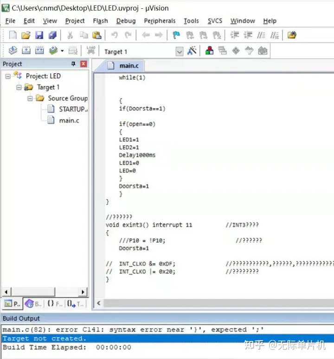Open the Window menu
The height and width of the screenshot is (359, 334).
point(243,21)
